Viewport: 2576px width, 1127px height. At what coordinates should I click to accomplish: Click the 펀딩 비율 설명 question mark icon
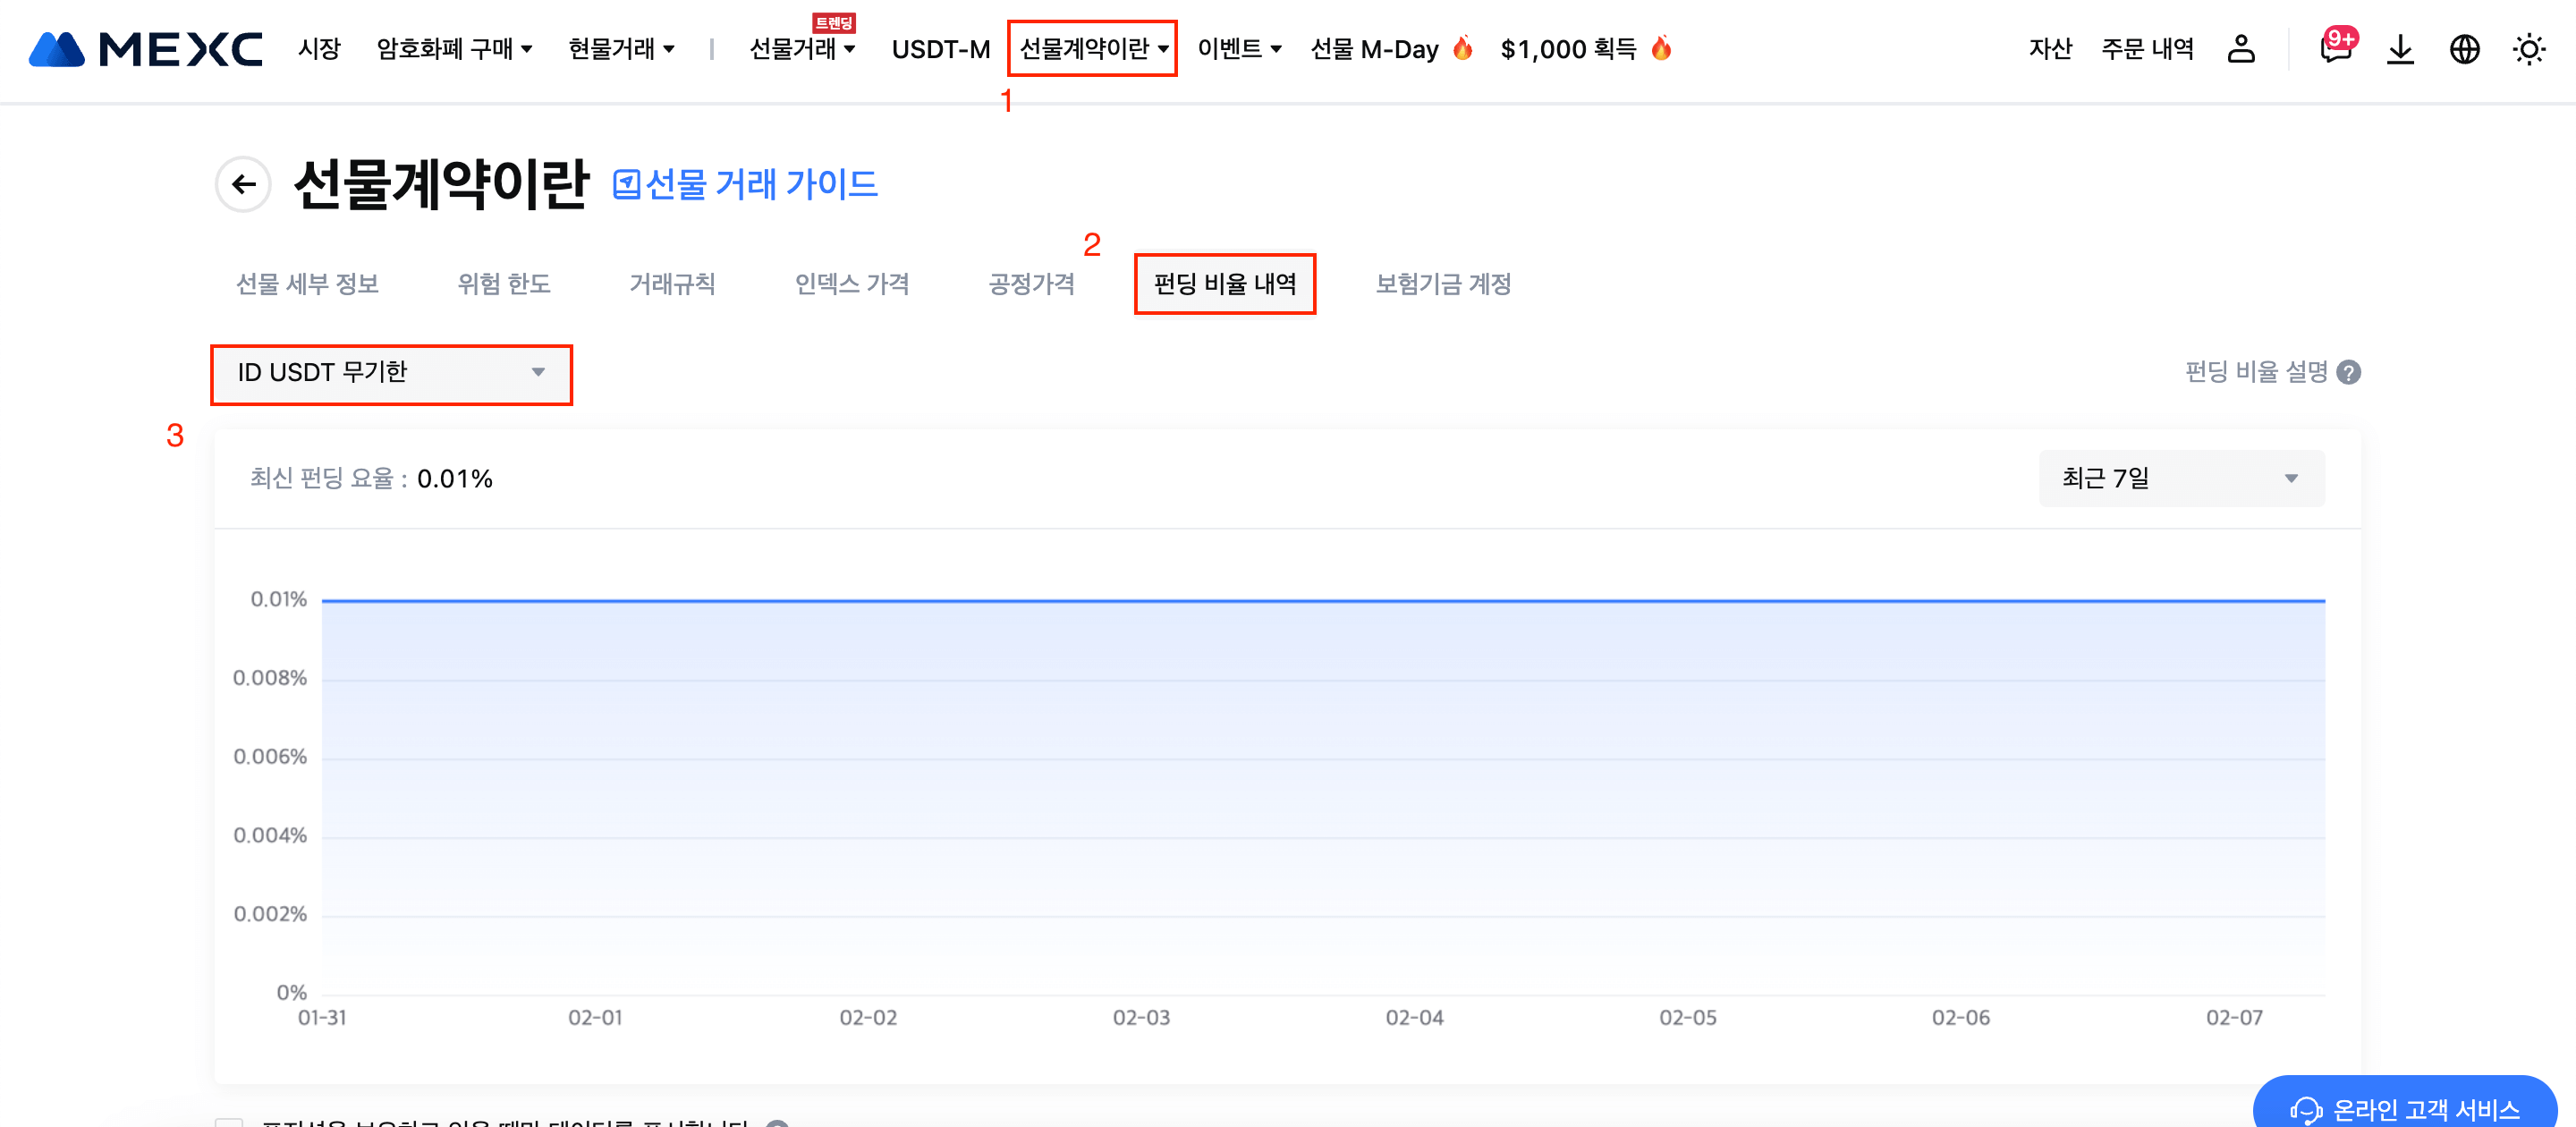pyautogui.click(x=2349, y=372)
